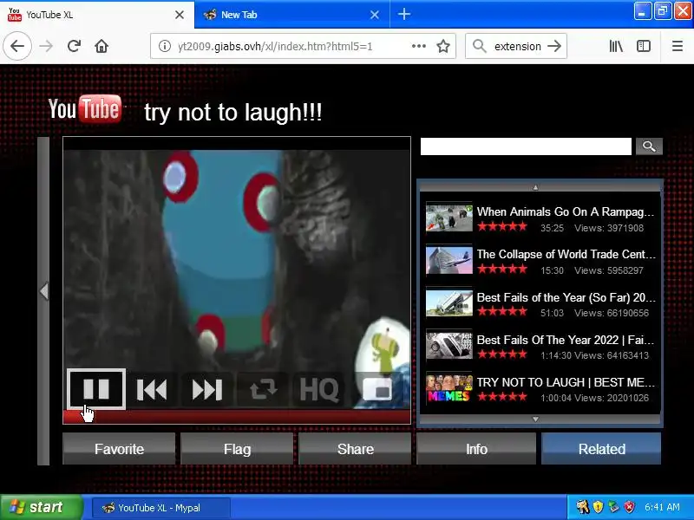Click the Best Fails 2022 car thumbnail
Viewport: 694px width, 520px height.
point(448,346)
